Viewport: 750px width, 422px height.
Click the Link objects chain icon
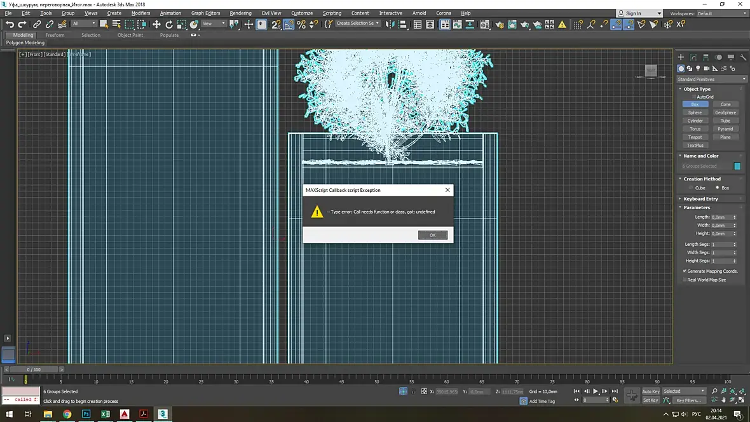point(37,24)
